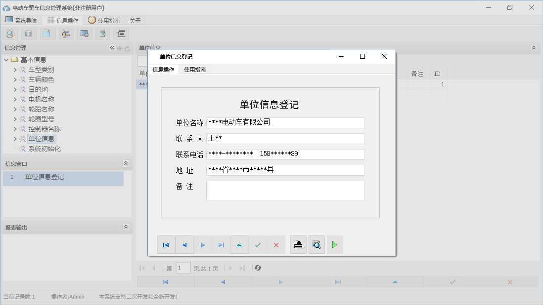Open the 系统导航 menu tab

(x=21, y=20)
